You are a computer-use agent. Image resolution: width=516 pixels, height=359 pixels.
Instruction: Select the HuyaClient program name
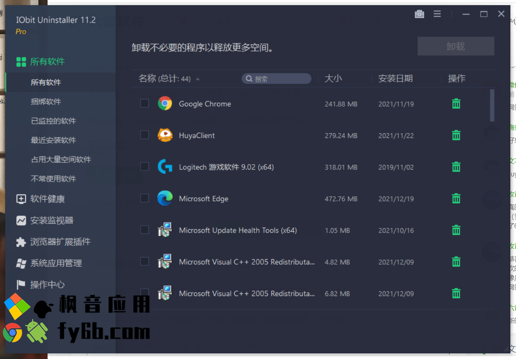[x=197, y=135]
